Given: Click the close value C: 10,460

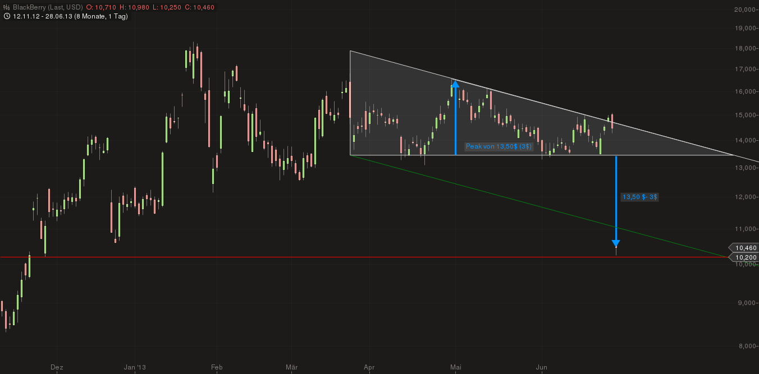Looking at the screenshot, I should coord(199,7).
